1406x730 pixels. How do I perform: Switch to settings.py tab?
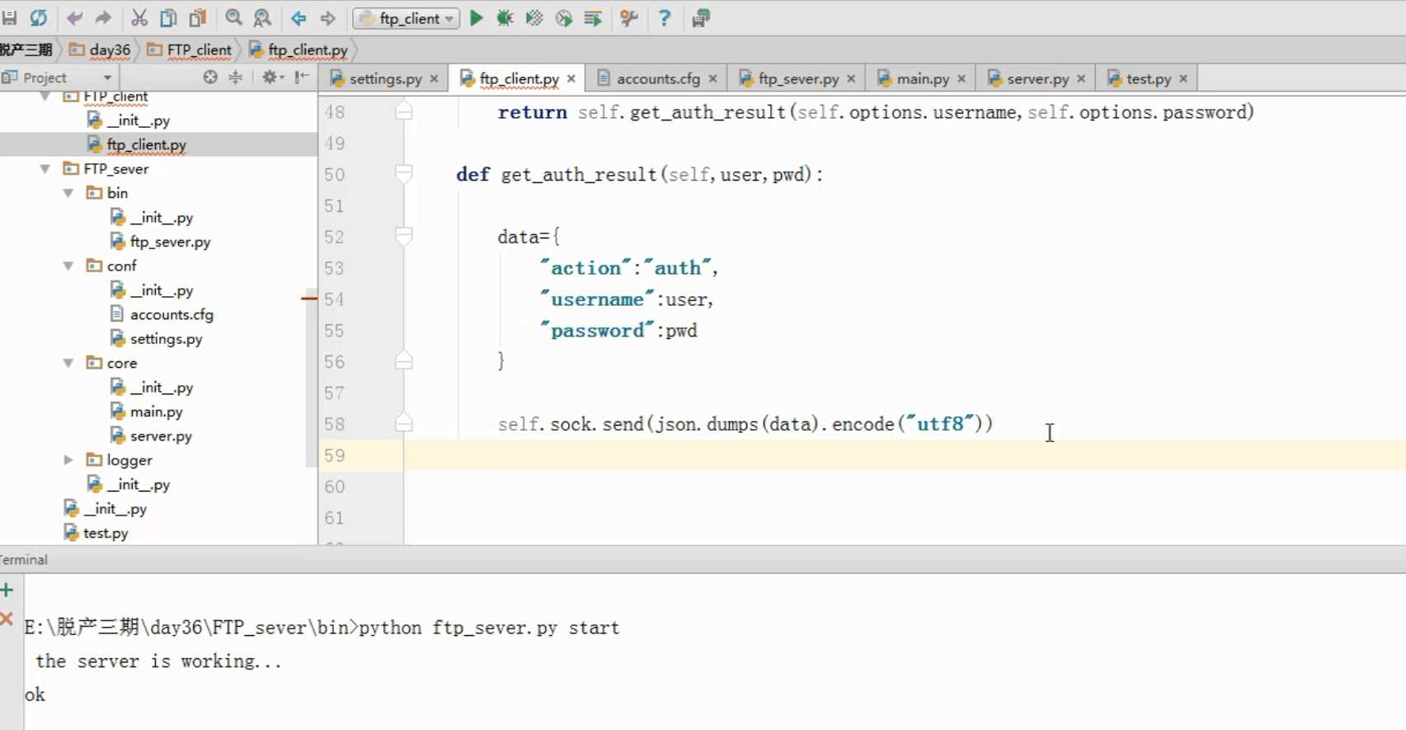pyautogui.click(x=385, y=78)
